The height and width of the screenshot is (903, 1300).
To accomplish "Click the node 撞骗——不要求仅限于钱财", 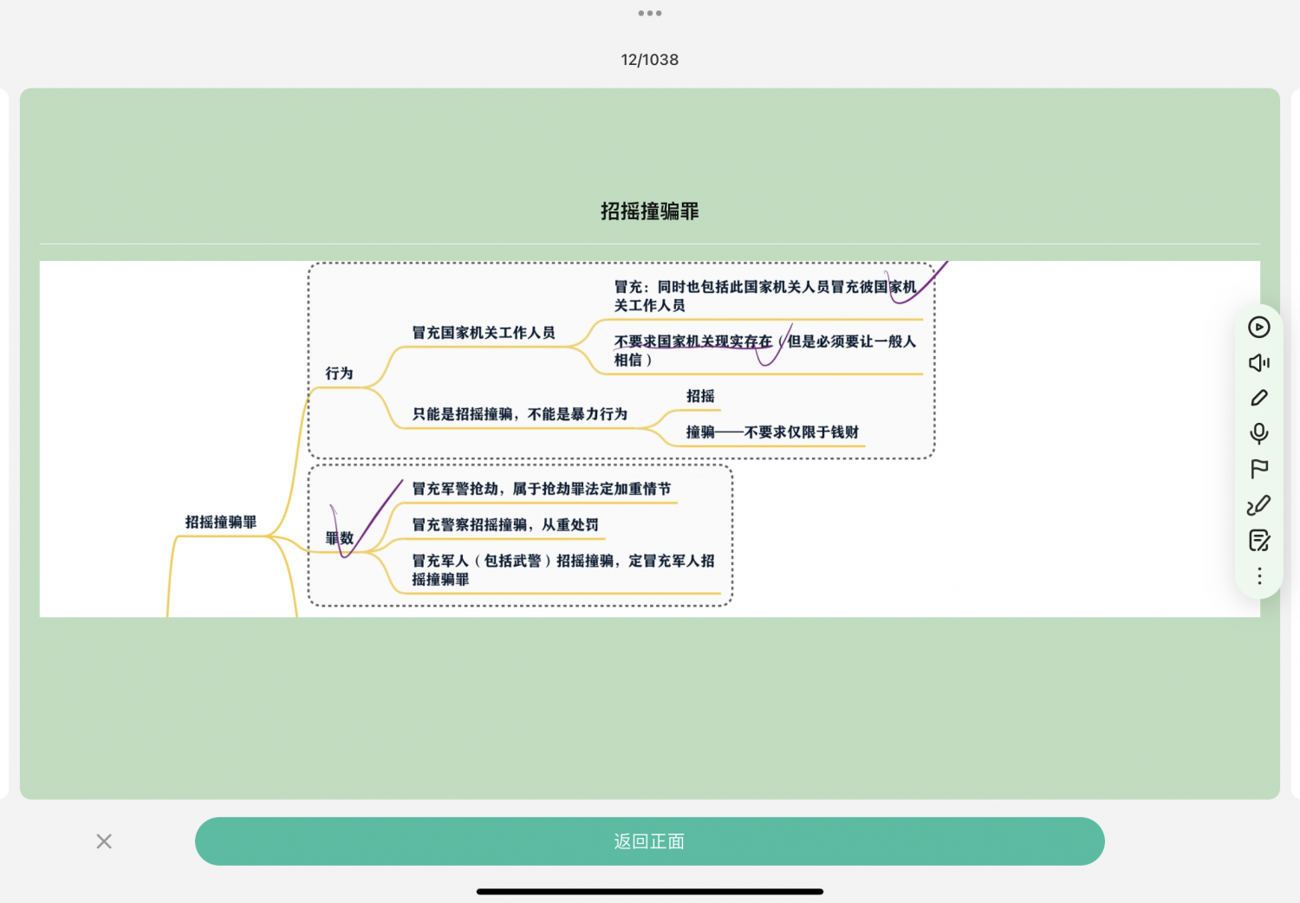I will click(x=772, y=432).
